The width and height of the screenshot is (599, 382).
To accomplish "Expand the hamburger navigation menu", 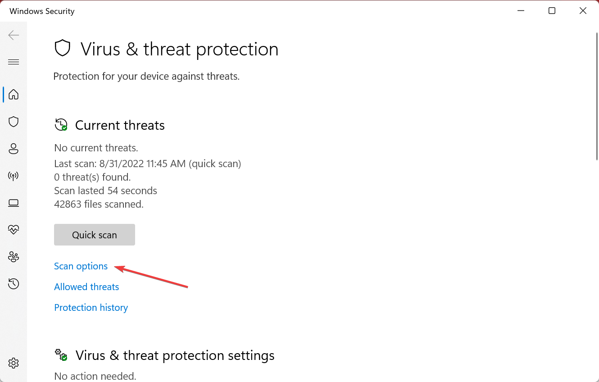I will pyautogui.click(x=14, y=62).
